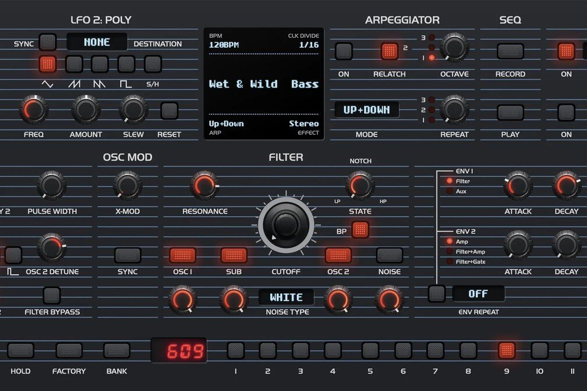Click the Stereo EFFECT value in display

[303, 123]
